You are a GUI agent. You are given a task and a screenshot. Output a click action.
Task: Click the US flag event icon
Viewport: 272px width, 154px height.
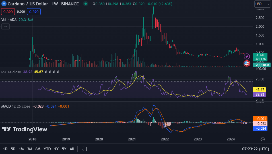(x=247, y=63)
